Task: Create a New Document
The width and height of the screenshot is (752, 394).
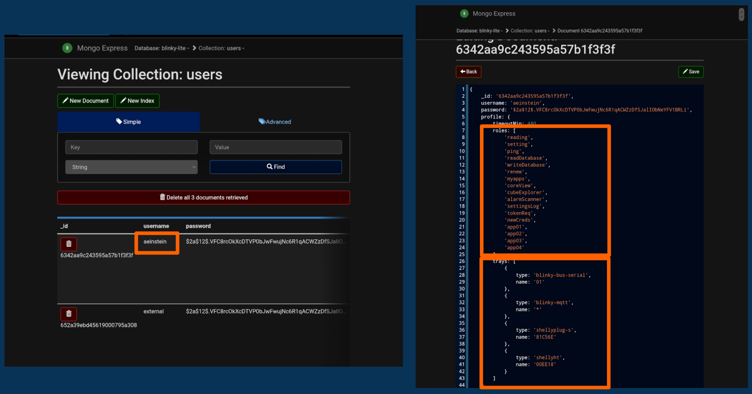Action: click(86, 101)
